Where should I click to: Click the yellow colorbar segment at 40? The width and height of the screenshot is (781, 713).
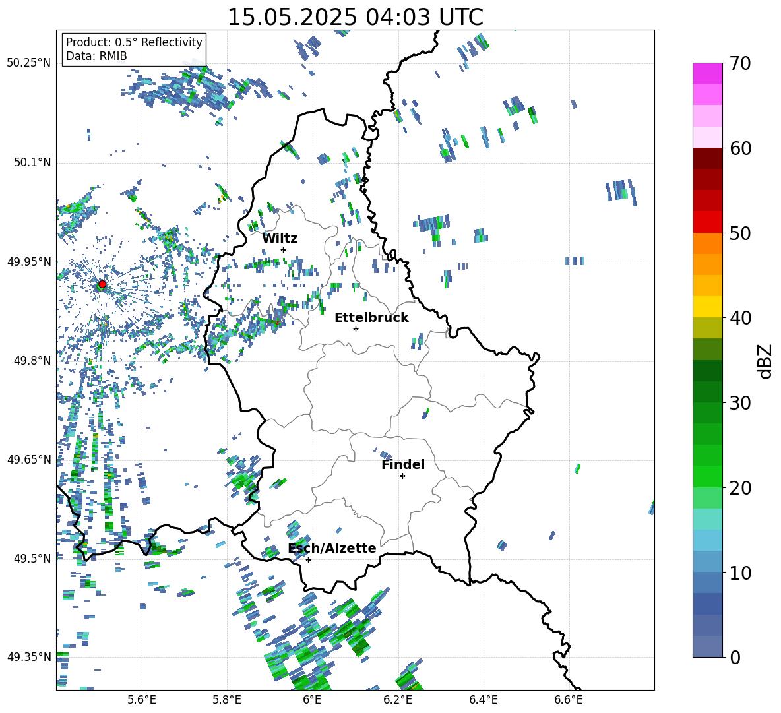click(707, 307)
